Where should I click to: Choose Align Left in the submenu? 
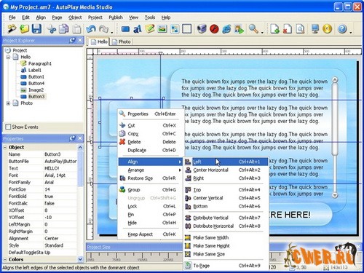(226, 162)
